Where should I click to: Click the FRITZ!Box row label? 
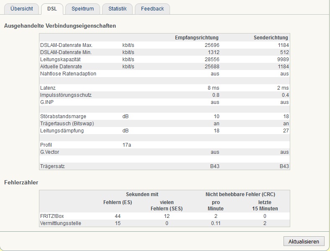tap(52, 216)
